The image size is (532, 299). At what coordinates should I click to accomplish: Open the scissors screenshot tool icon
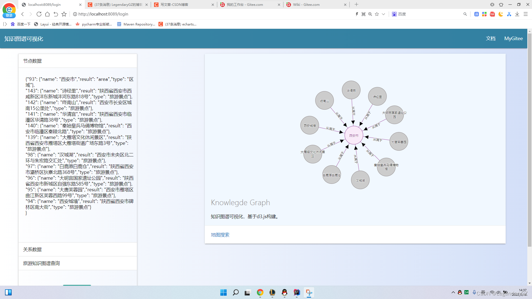[x=509, y=14]
